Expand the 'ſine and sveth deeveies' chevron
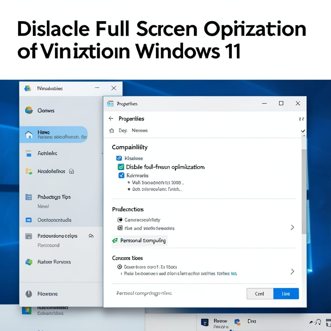Screen dimensions: 331x331 292,227
